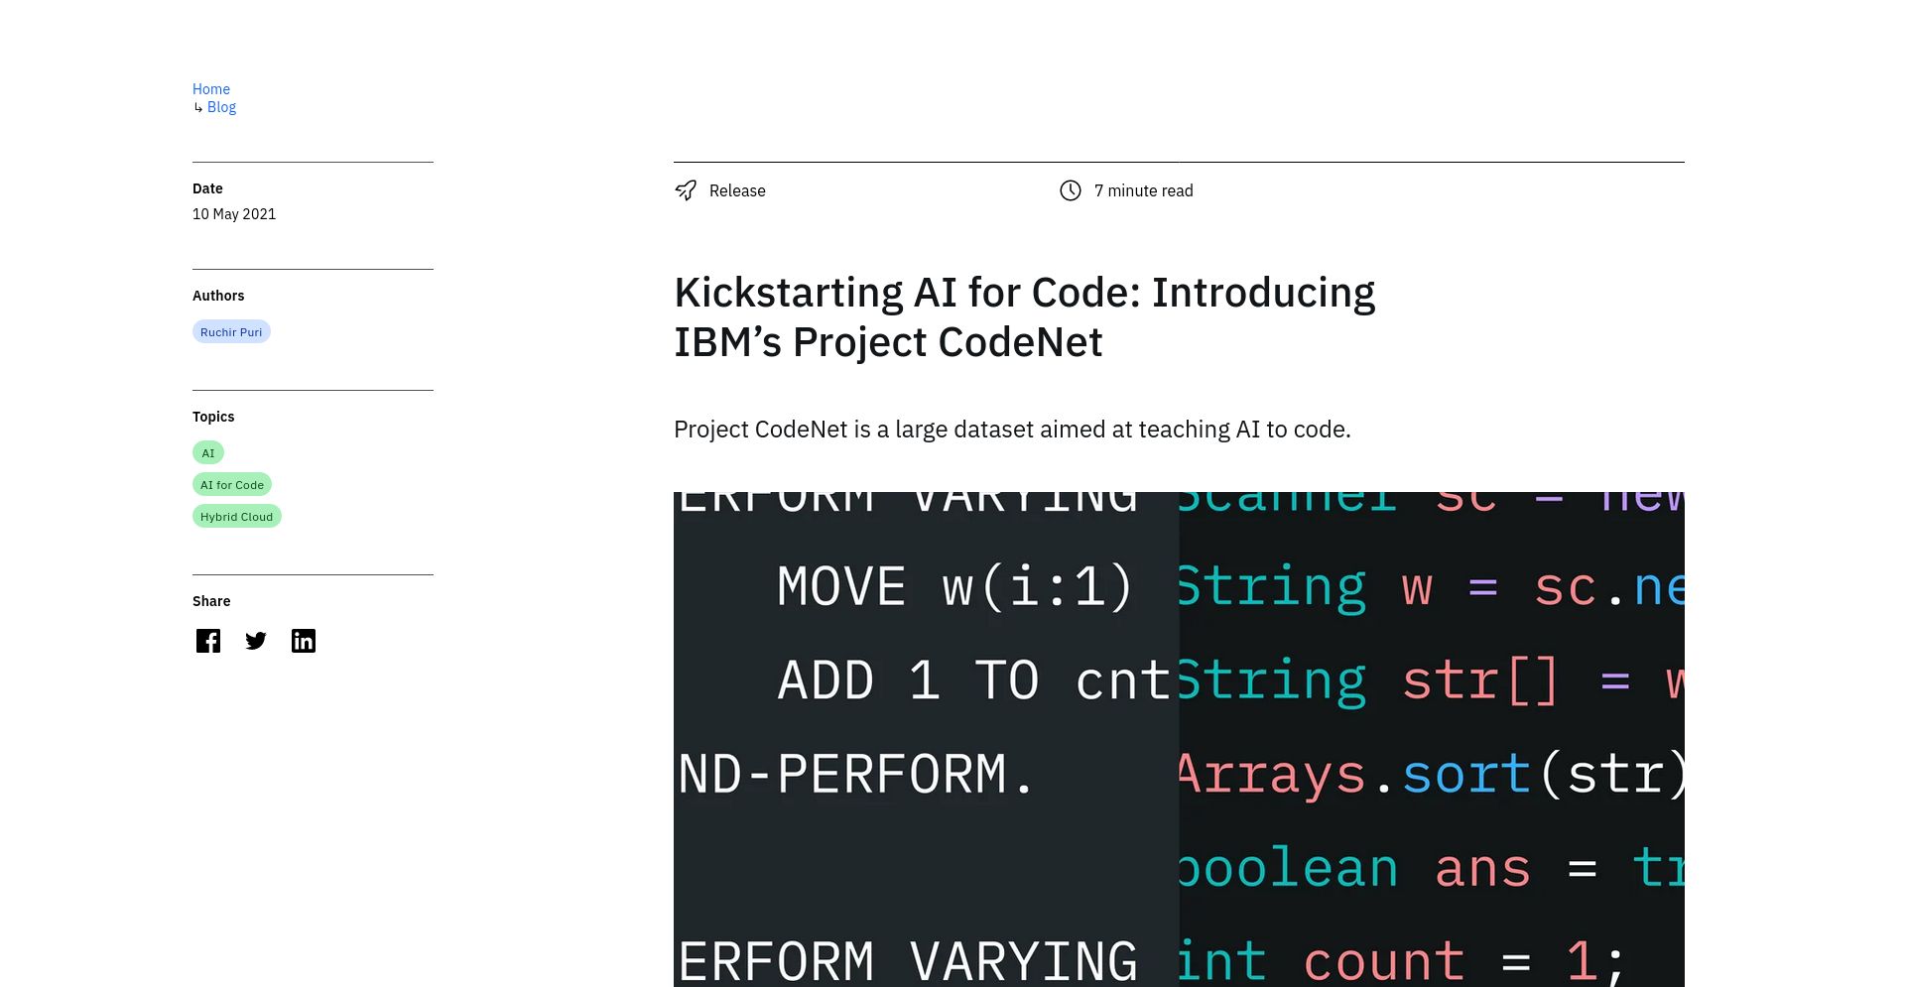Click the code comparison hero image
1905x987 pixels.
[x=1179, y=739]
